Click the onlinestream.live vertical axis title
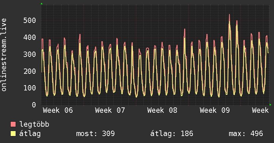This screenshot has width=274, height=143. (4, 55)
